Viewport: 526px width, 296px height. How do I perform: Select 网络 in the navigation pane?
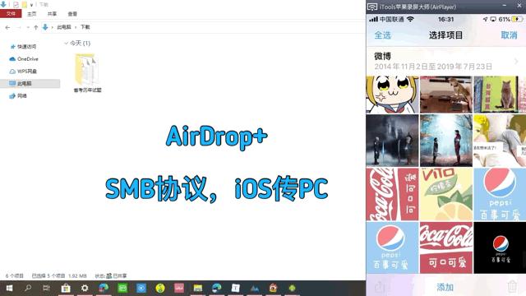tap(22, 96)
